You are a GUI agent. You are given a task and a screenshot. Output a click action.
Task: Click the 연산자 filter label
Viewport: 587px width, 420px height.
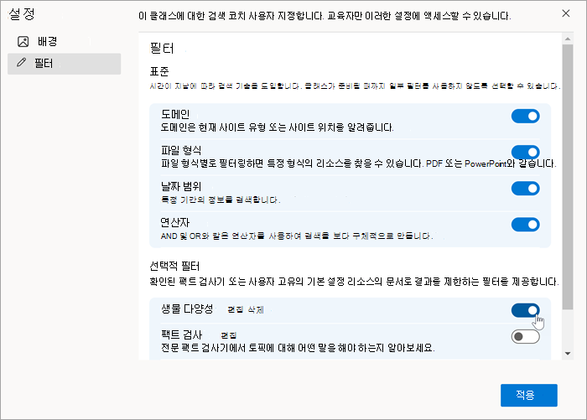(x=175, y=222)
